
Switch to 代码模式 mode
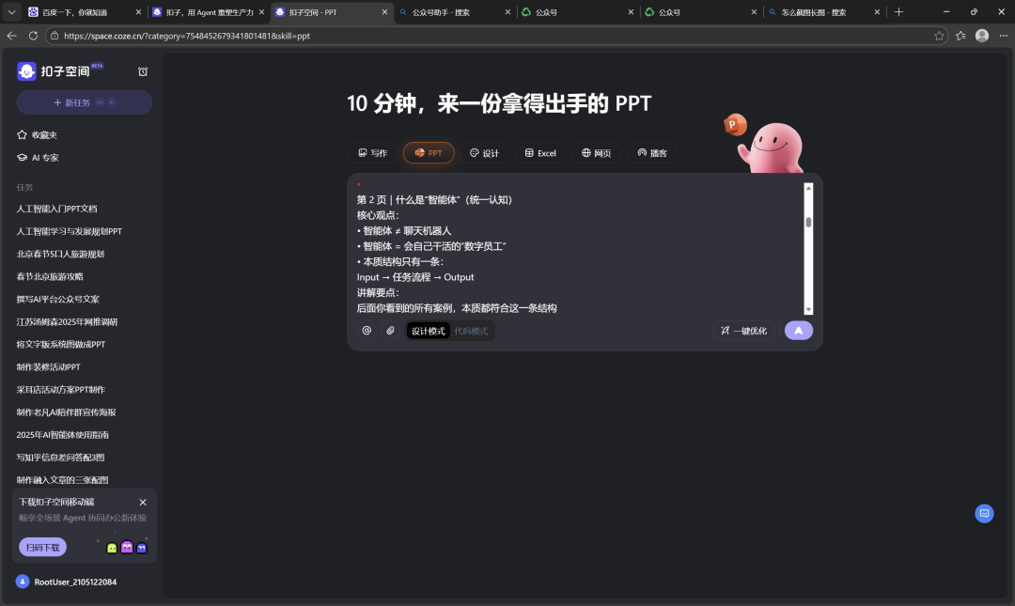471,331
